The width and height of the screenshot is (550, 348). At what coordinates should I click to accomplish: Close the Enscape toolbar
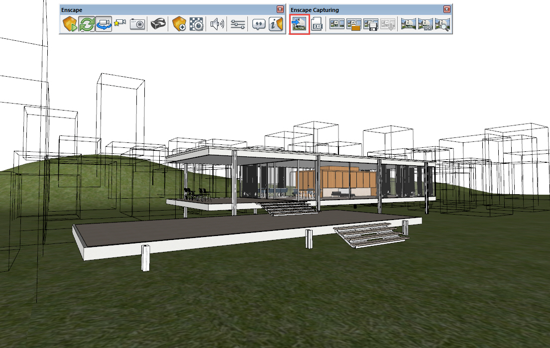click(x=280, y=9)
